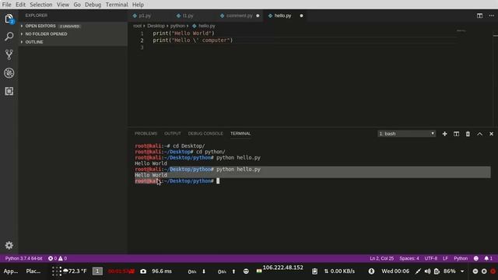
Task: Click the accessibility icon in taskbar
Action: (371, 271)
